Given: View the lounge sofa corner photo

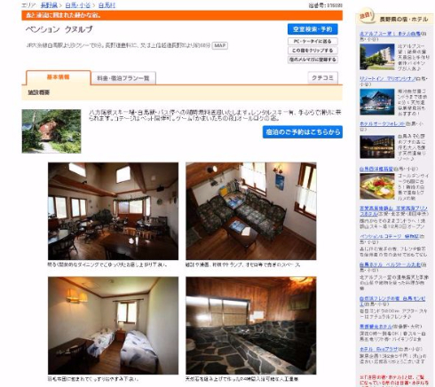Looking at the screenshot, I should pos(251,211).
